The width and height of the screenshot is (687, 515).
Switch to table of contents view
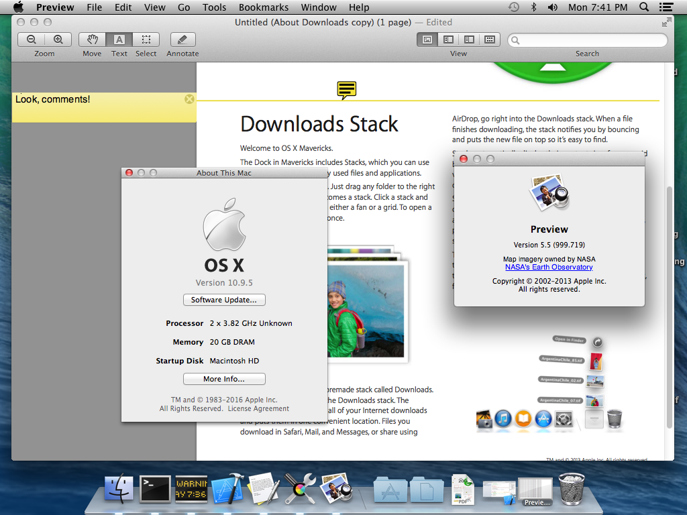(x=469, y=40)
